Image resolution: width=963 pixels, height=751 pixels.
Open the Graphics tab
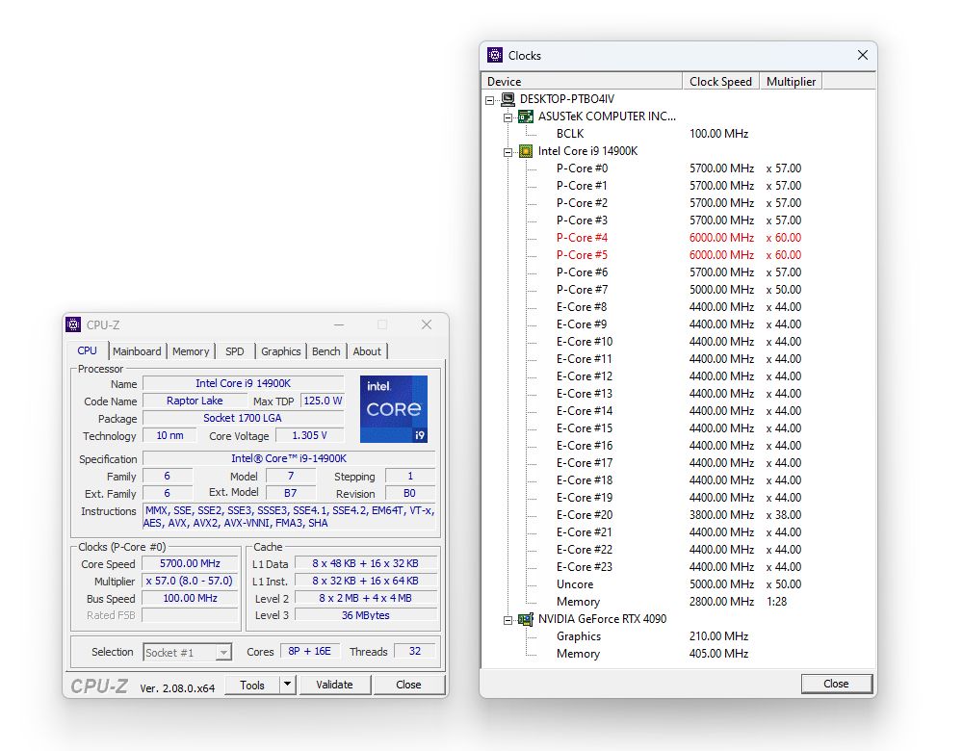(280, 351)
